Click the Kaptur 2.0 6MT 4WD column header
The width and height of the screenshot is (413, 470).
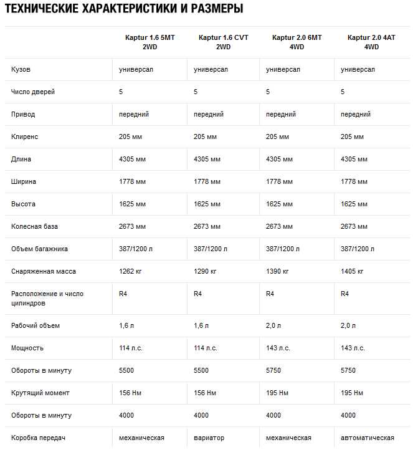[297, 42]
